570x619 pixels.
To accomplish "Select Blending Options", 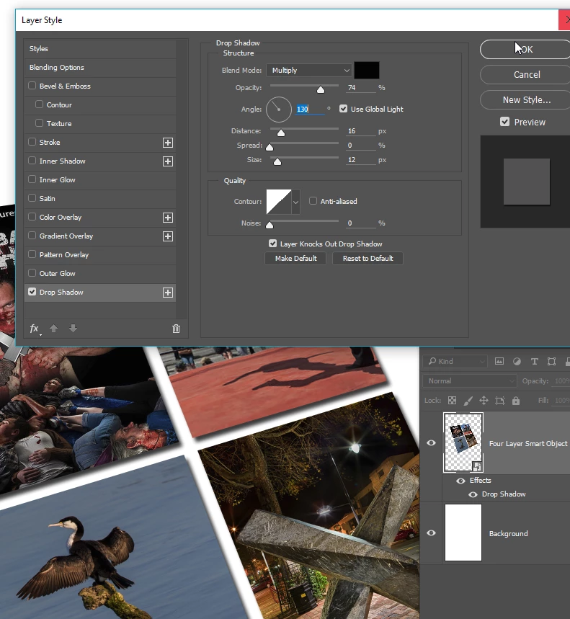I will click(100, 68).
